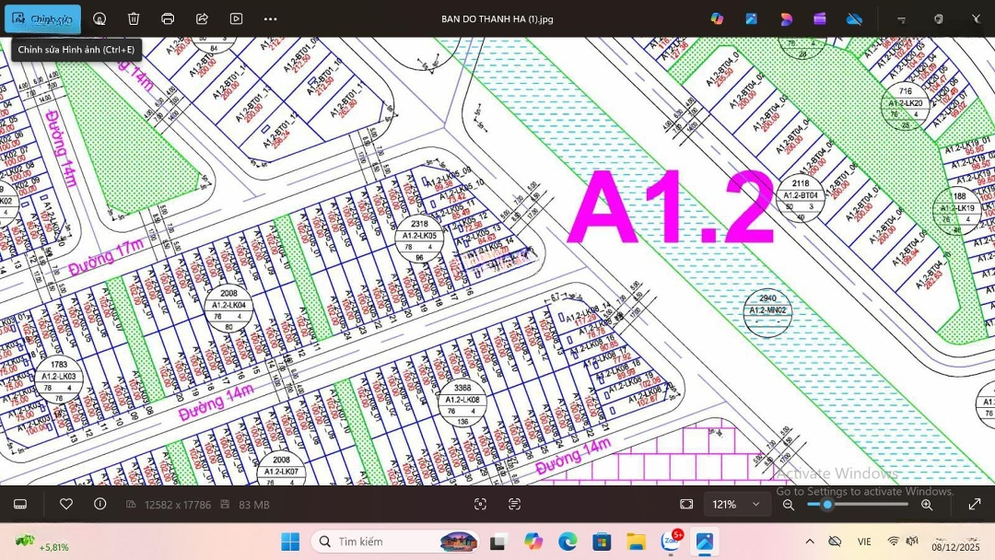Print the image using printer icon
This screenshot has width=995, height=560.
click(168, 18)
